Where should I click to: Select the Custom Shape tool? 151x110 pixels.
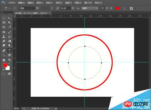point(9,55)
